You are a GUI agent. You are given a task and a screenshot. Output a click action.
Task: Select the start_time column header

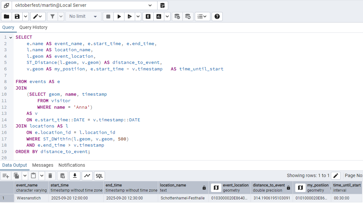(76, 188)
